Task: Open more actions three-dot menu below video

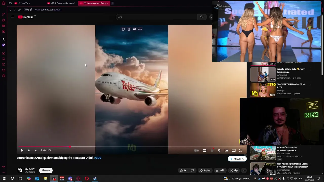Action: (244, 170)
